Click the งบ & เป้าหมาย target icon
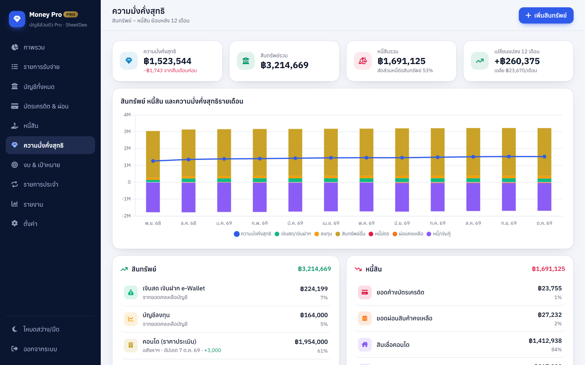 point(15,165)
